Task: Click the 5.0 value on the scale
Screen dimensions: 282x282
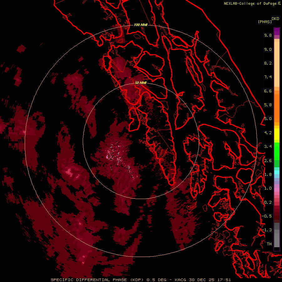Action: (x=268, y=119)
